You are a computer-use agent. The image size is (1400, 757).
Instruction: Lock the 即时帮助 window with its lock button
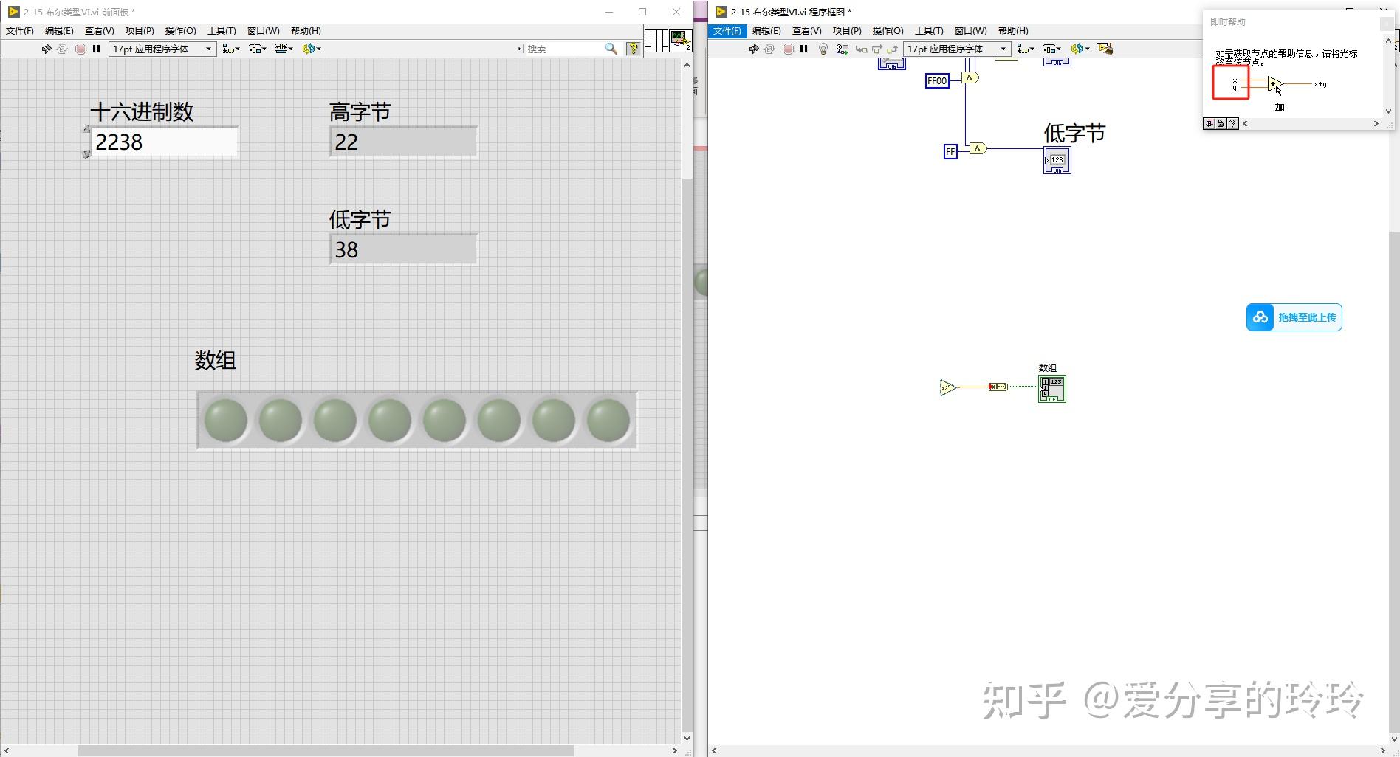coord(1221,124)
